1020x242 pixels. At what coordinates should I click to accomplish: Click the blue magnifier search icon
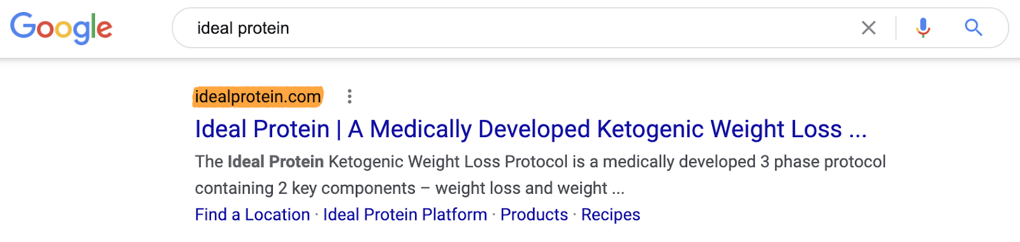973,28
